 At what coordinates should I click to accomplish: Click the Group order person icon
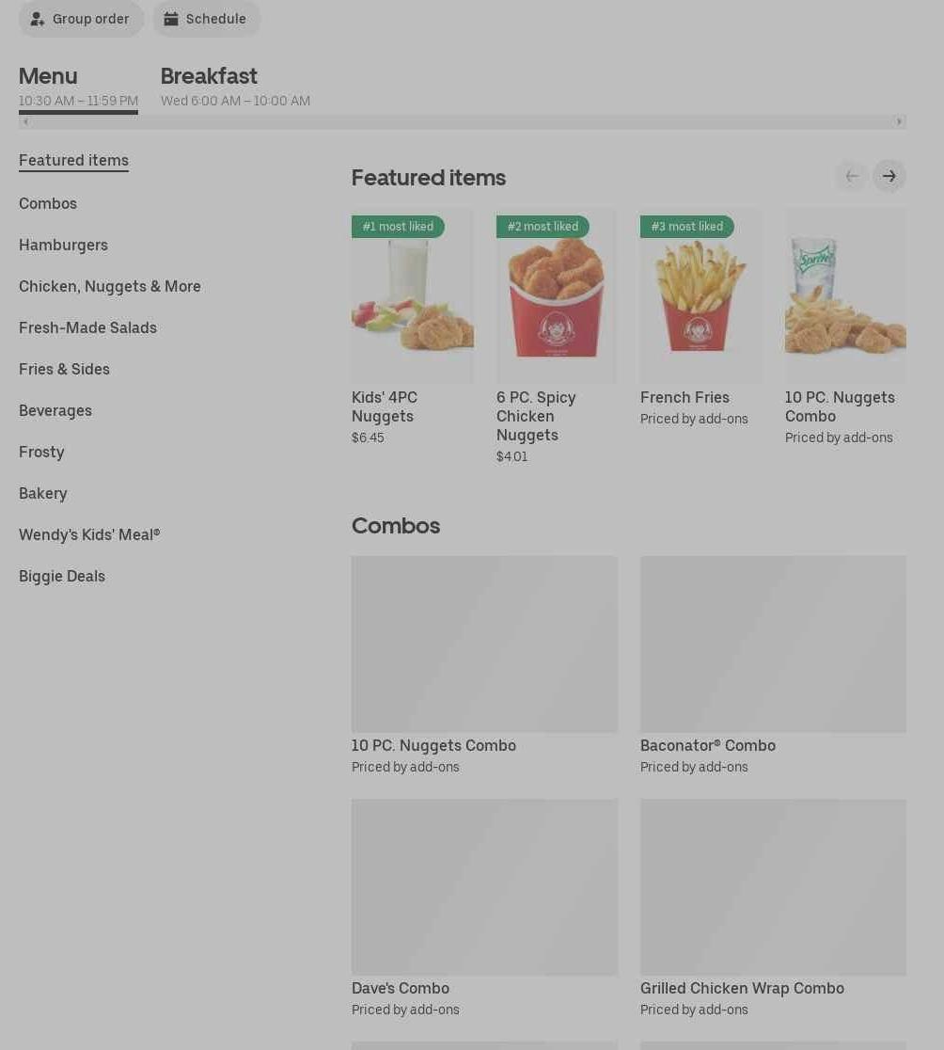click(38, 19)
